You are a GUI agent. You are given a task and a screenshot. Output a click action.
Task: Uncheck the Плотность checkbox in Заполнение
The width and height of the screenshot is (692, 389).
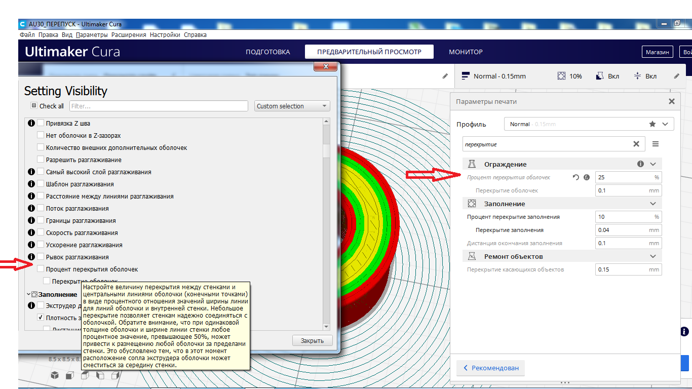(41, 318)
